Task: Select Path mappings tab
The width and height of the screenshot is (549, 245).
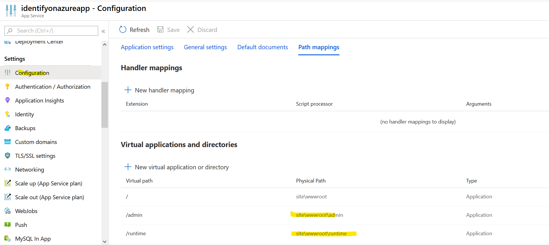Action: coord(319,47)
